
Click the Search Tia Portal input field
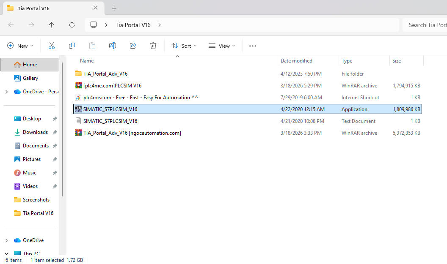425,25
